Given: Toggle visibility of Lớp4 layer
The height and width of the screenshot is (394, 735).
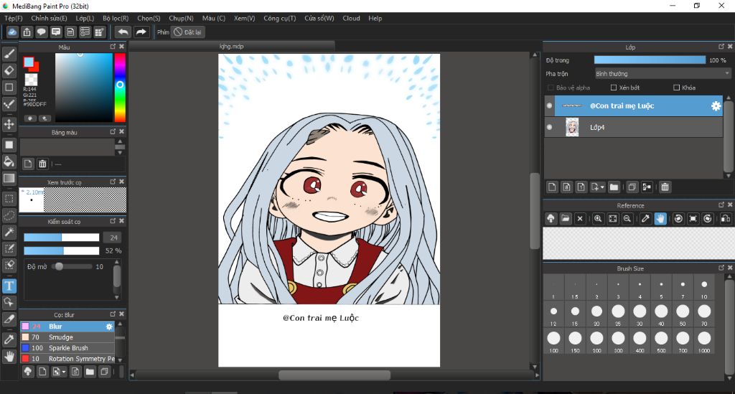Looking at the screenshot, I should 549,127.
